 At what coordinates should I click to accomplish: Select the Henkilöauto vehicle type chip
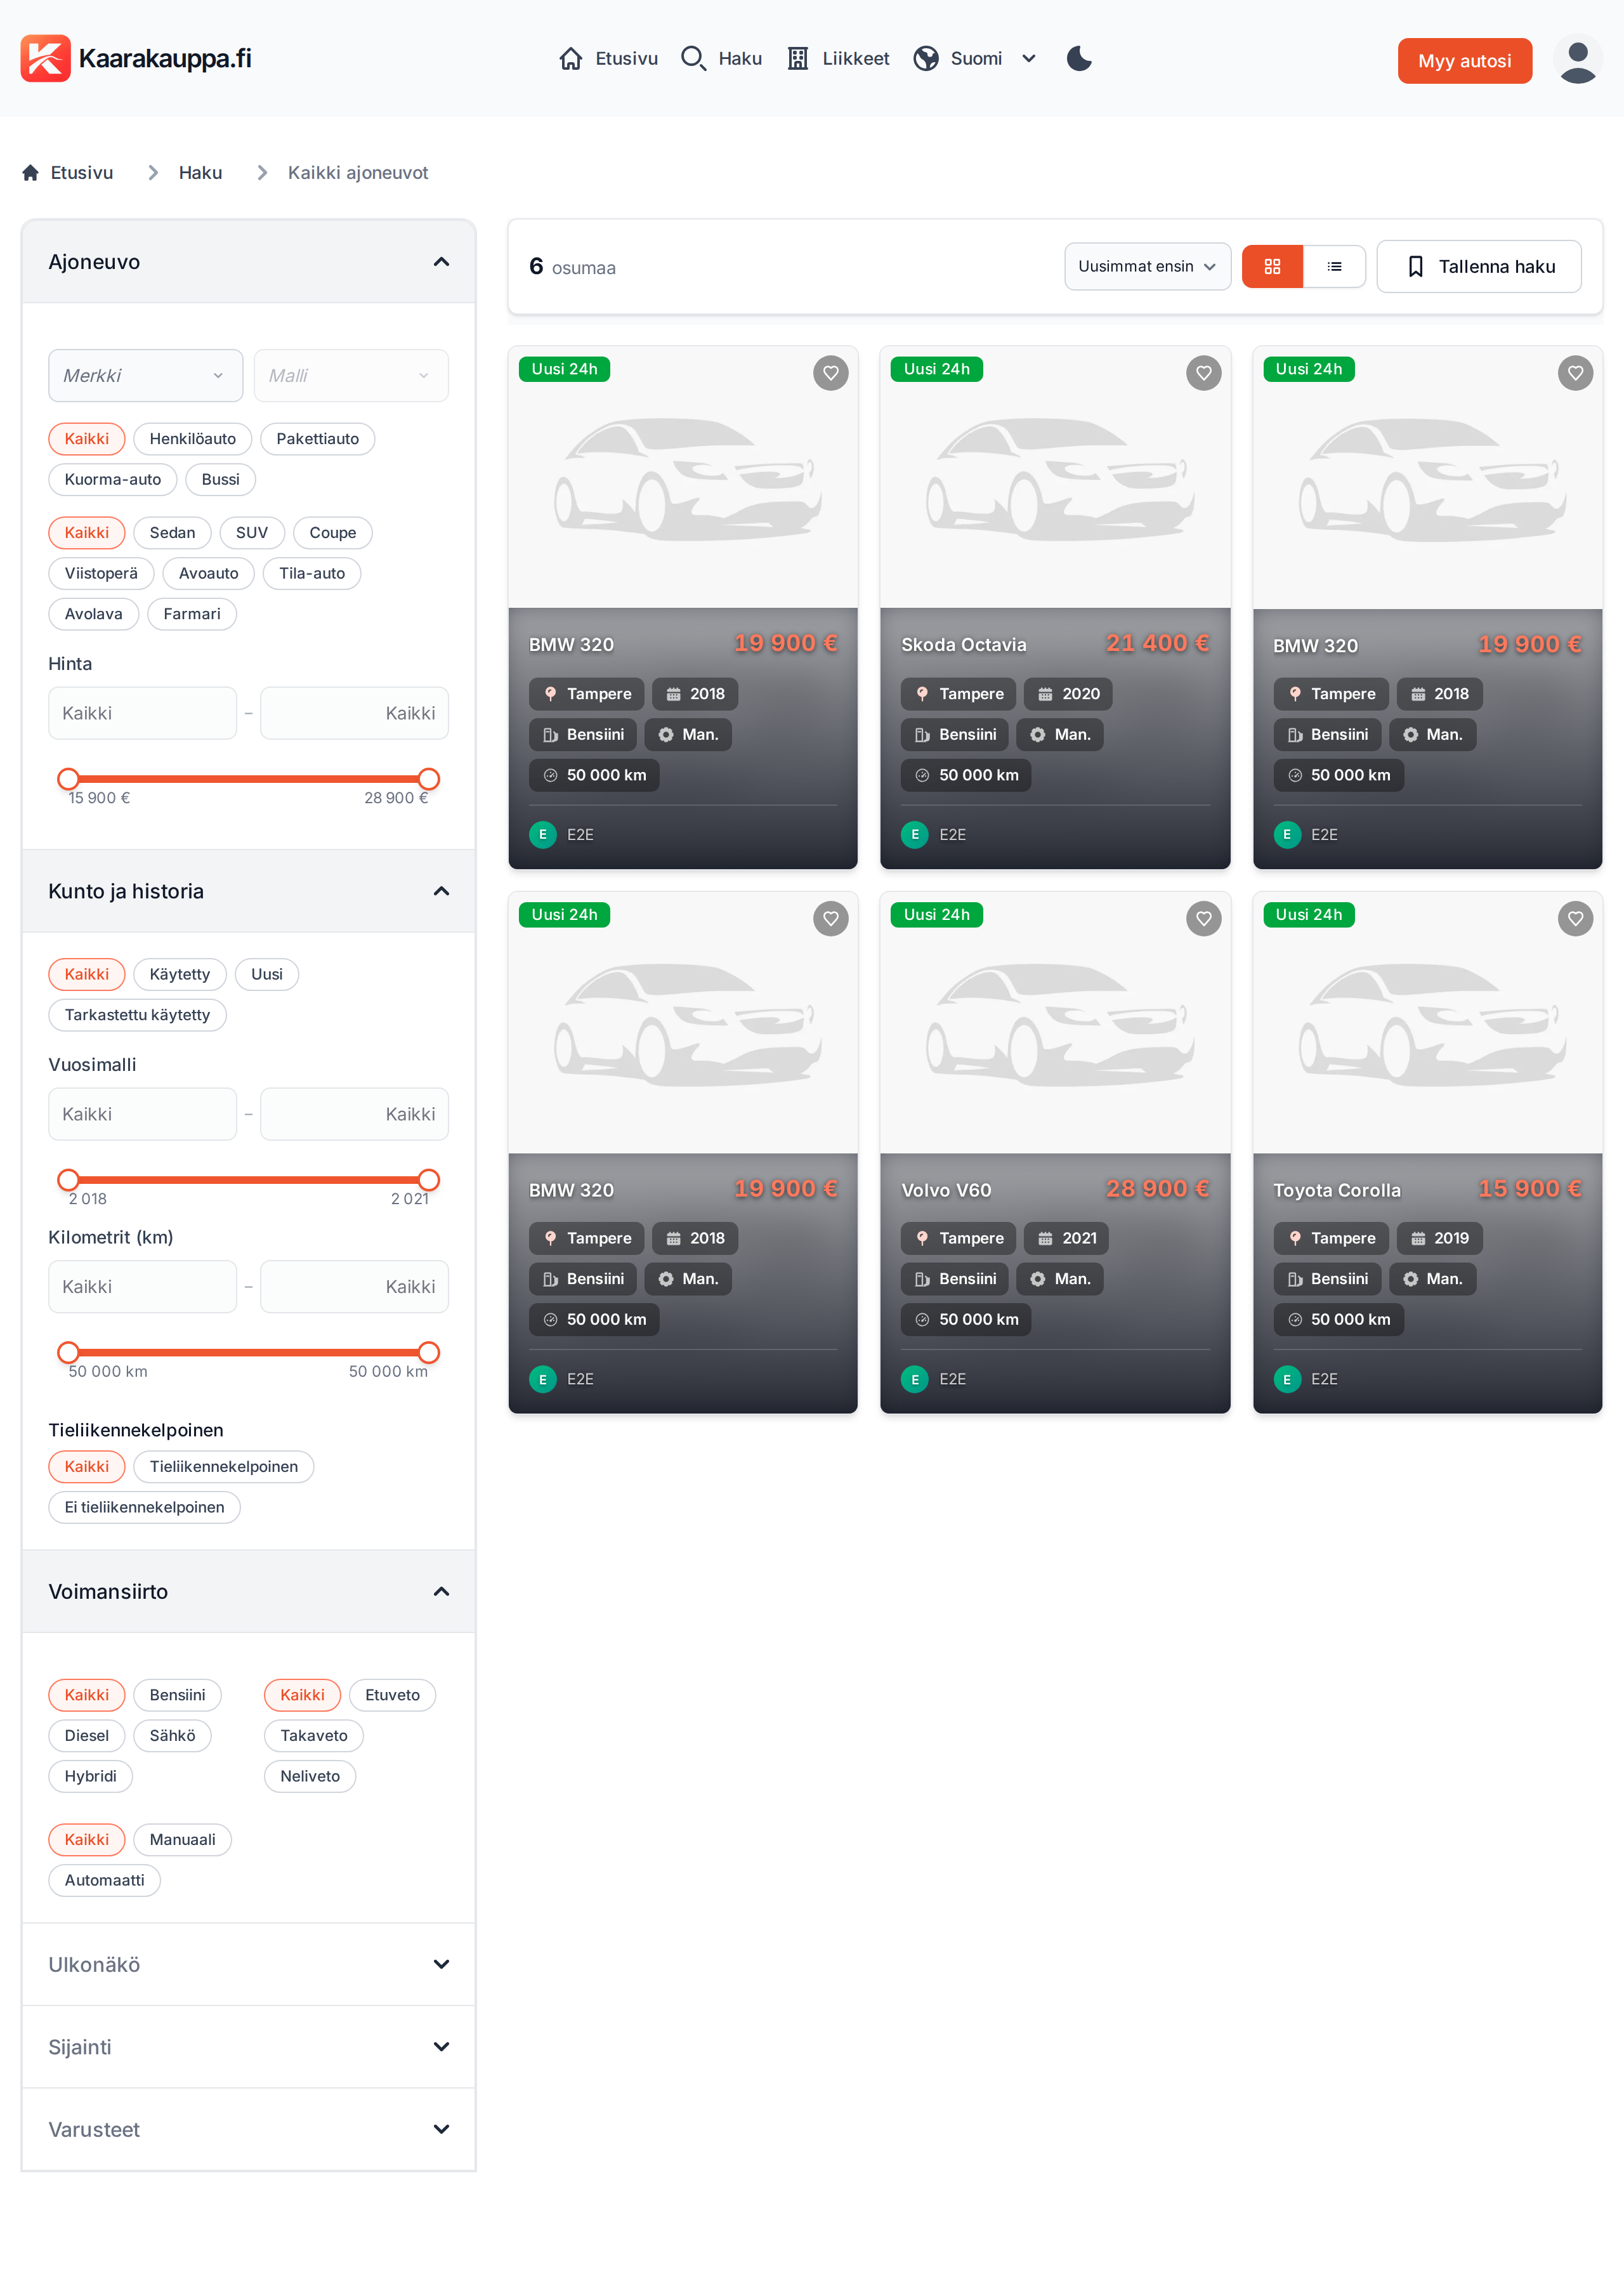(x=192, y=439)
